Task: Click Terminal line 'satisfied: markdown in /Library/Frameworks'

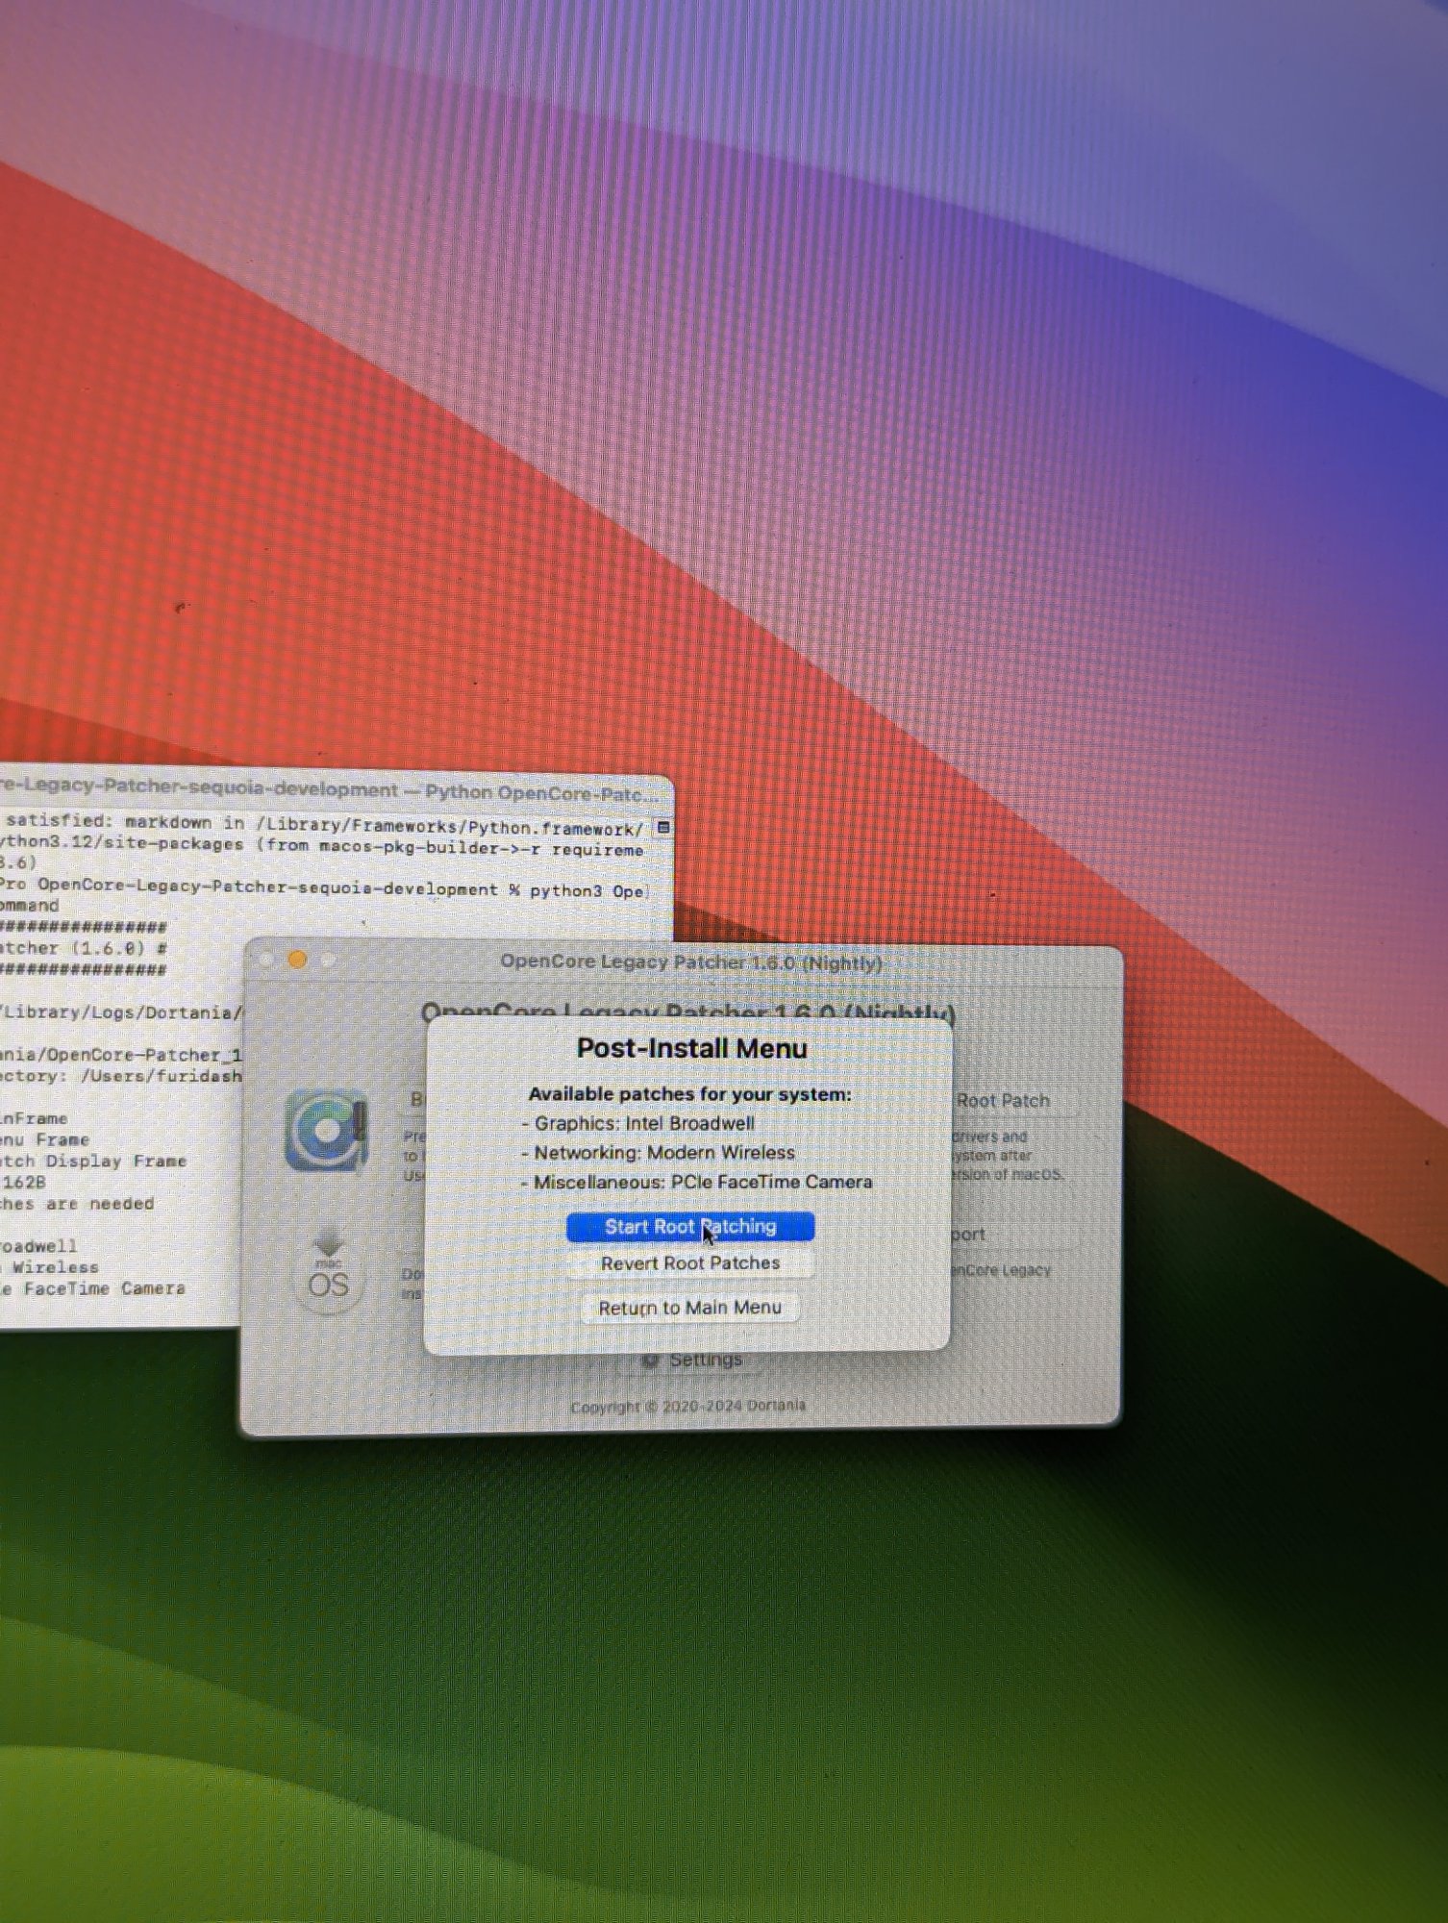Action: [x=322, y=825]
